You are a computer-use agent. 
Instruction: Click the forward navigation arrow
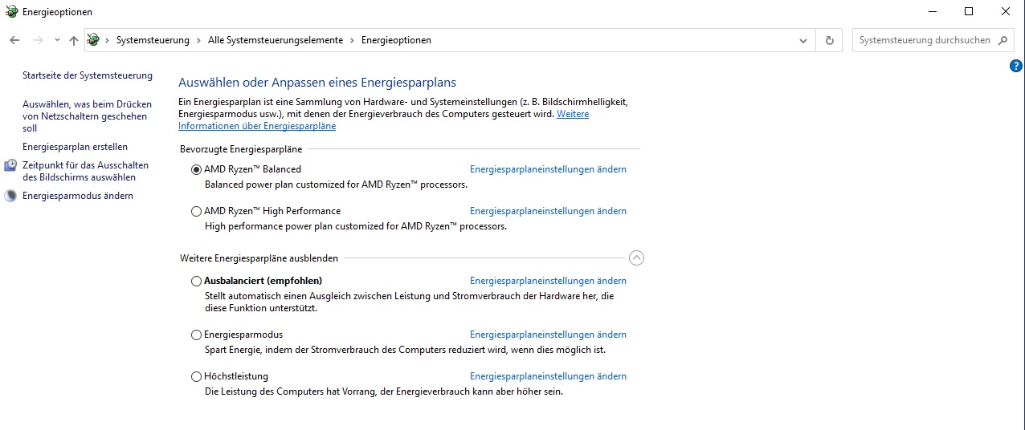[38, 40]
